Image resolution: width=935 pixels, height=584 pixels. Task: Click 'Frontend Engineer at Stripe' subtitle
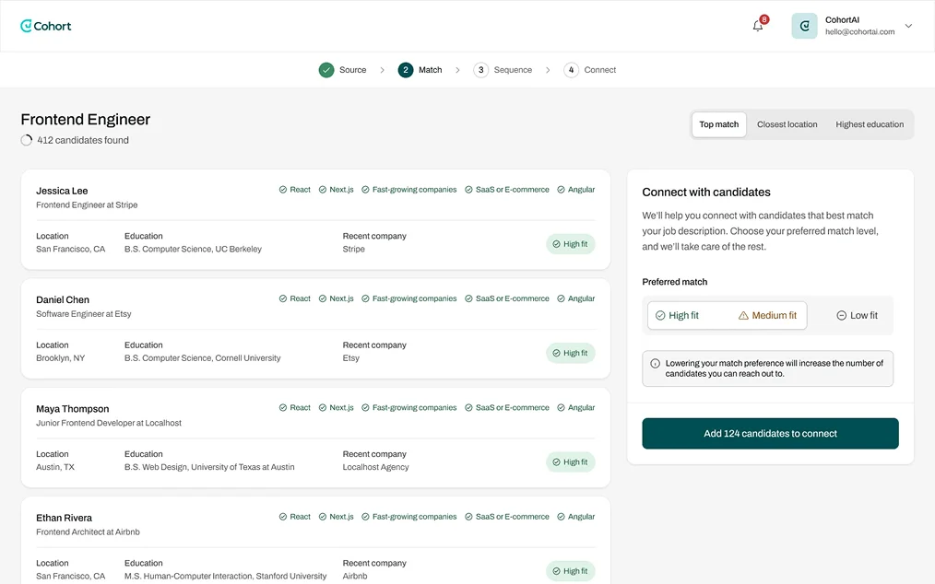[87, 205]
